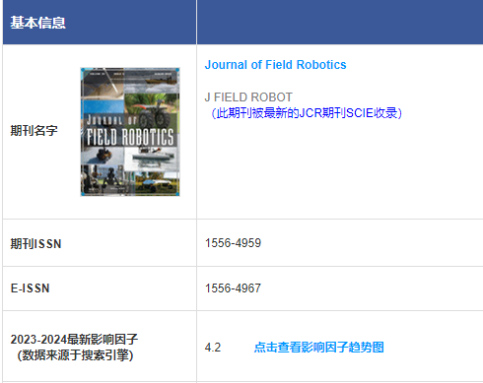The image size is (483, 383).
Task: Click the impact factor value 4.2
Action: (x=213, y=348)
